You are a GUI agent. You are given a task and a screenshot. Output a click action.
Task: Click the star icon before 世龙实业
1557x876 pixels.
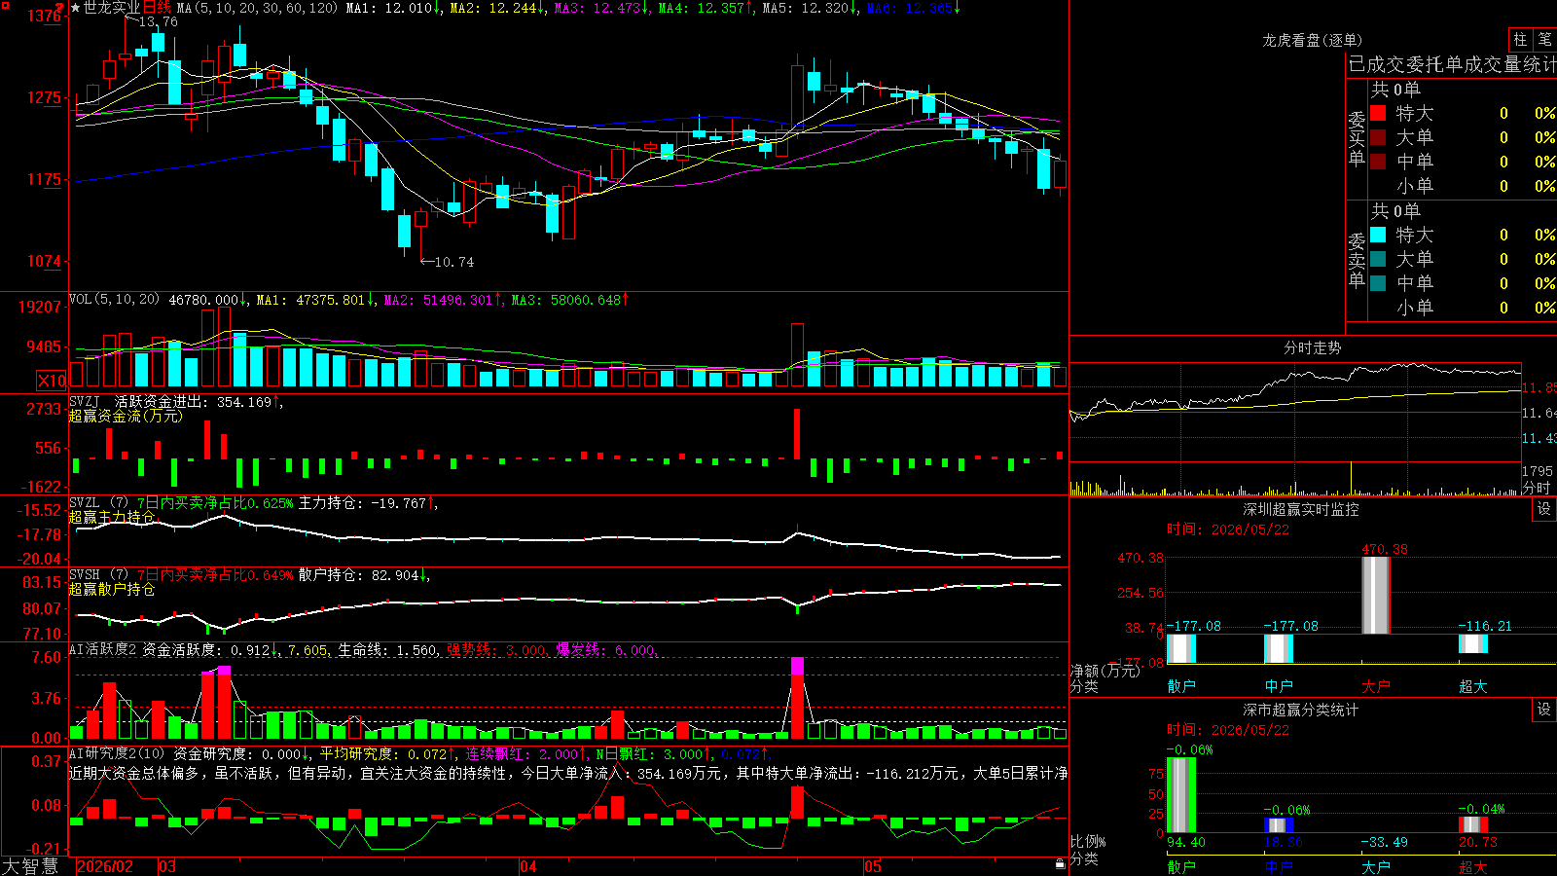coord(76,8)
